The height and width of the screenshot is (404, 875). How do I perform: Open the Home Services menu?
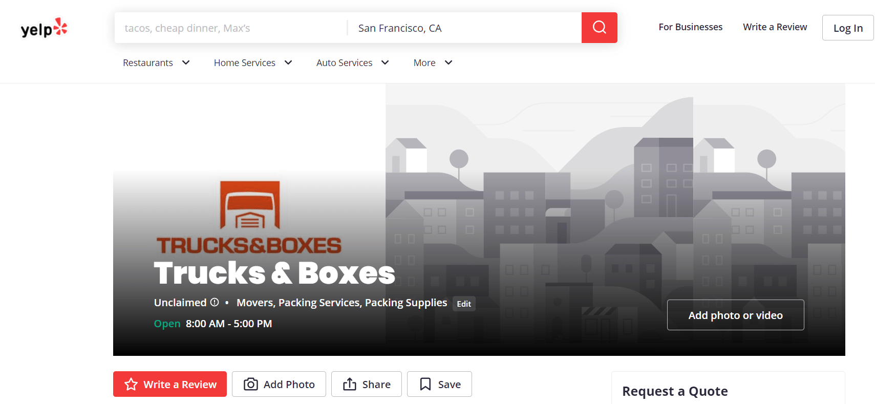253,62
